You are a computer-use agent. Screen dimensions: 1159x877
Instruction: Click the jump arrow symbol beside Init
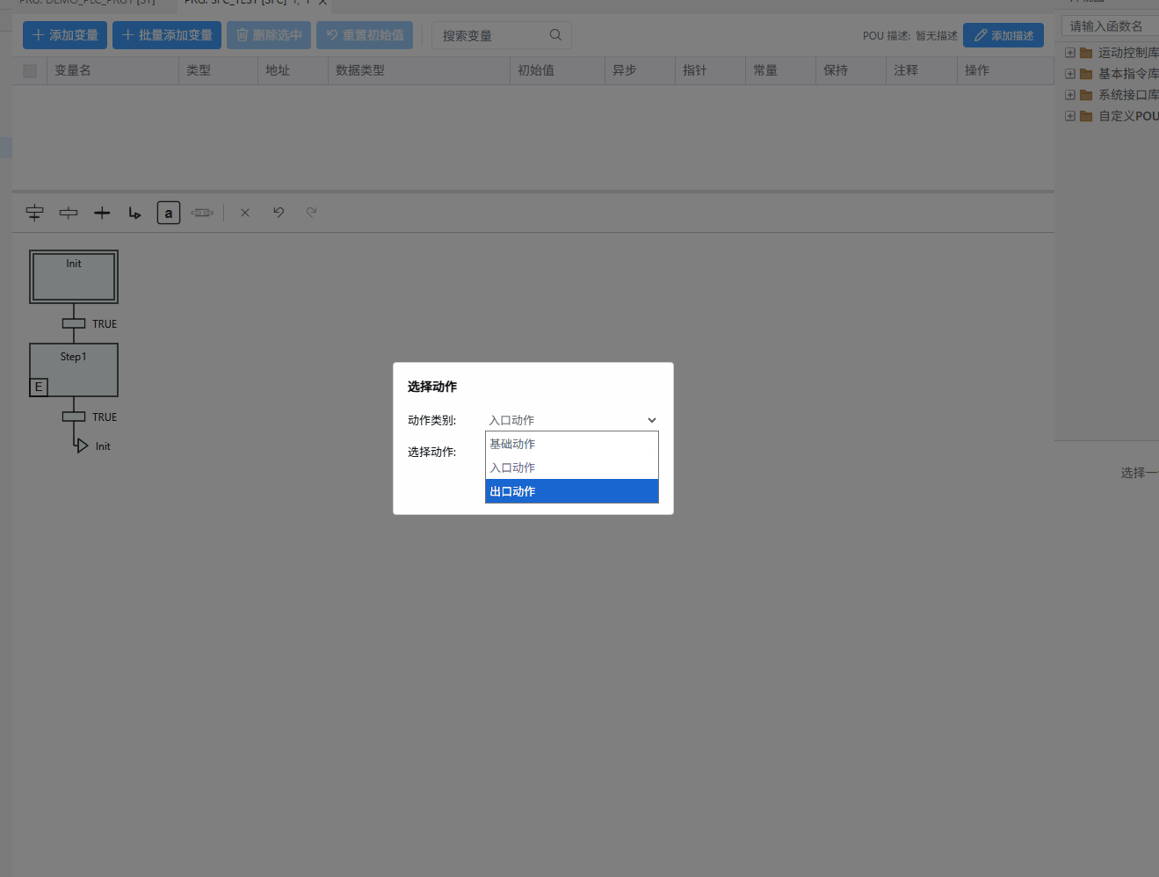click(x=81, y=446)
